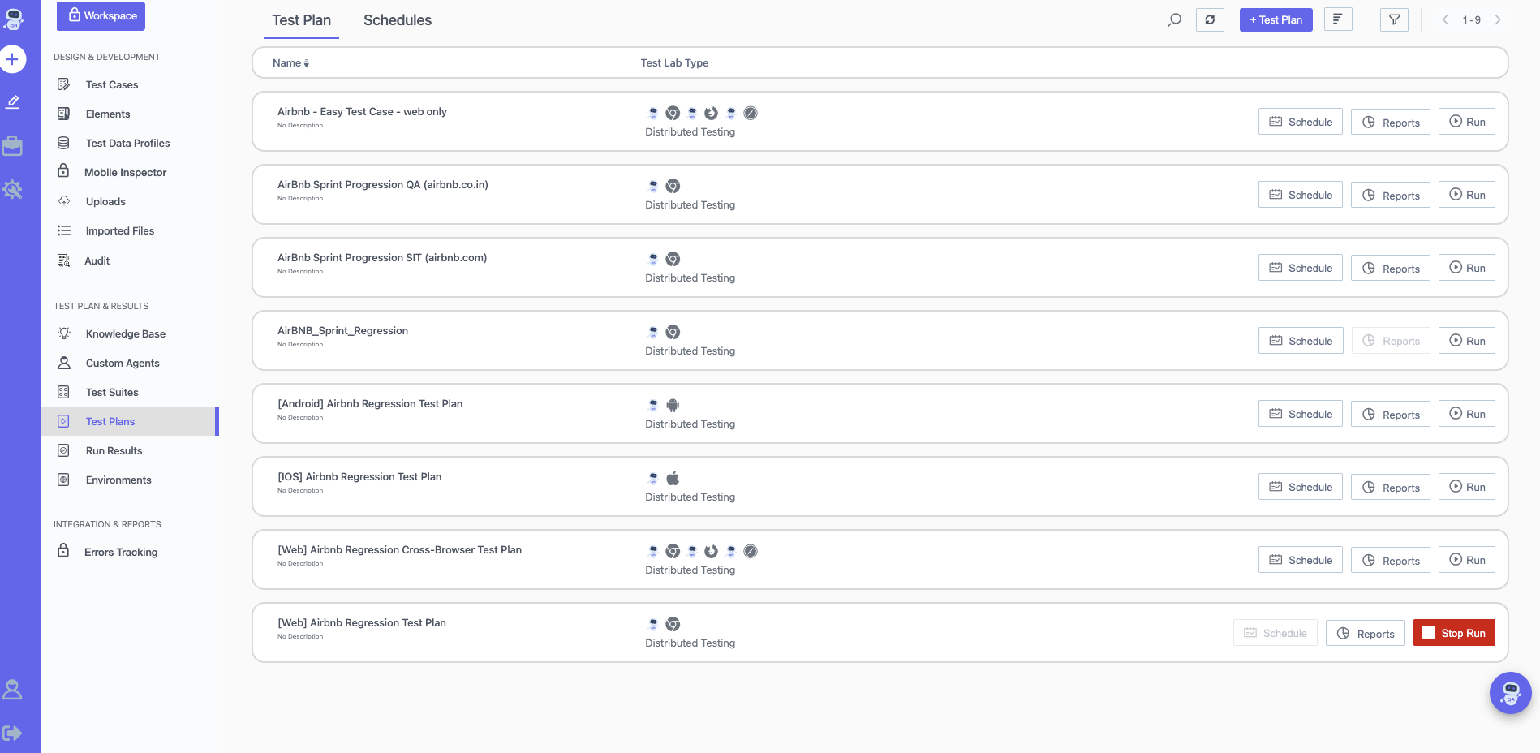Sort list by Name column arrow
Screen dimensions: 1540x753
click(306, 63)
